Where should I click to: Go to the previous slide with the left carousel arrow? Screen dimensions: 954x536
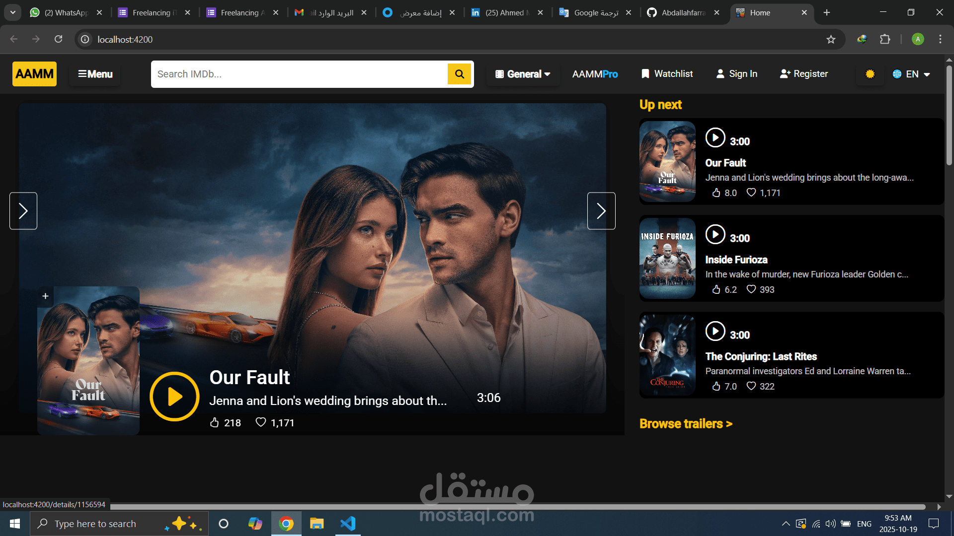tap(23, 211)
